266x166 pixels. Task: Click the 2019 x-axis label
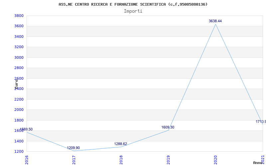(x=168, y=160)
